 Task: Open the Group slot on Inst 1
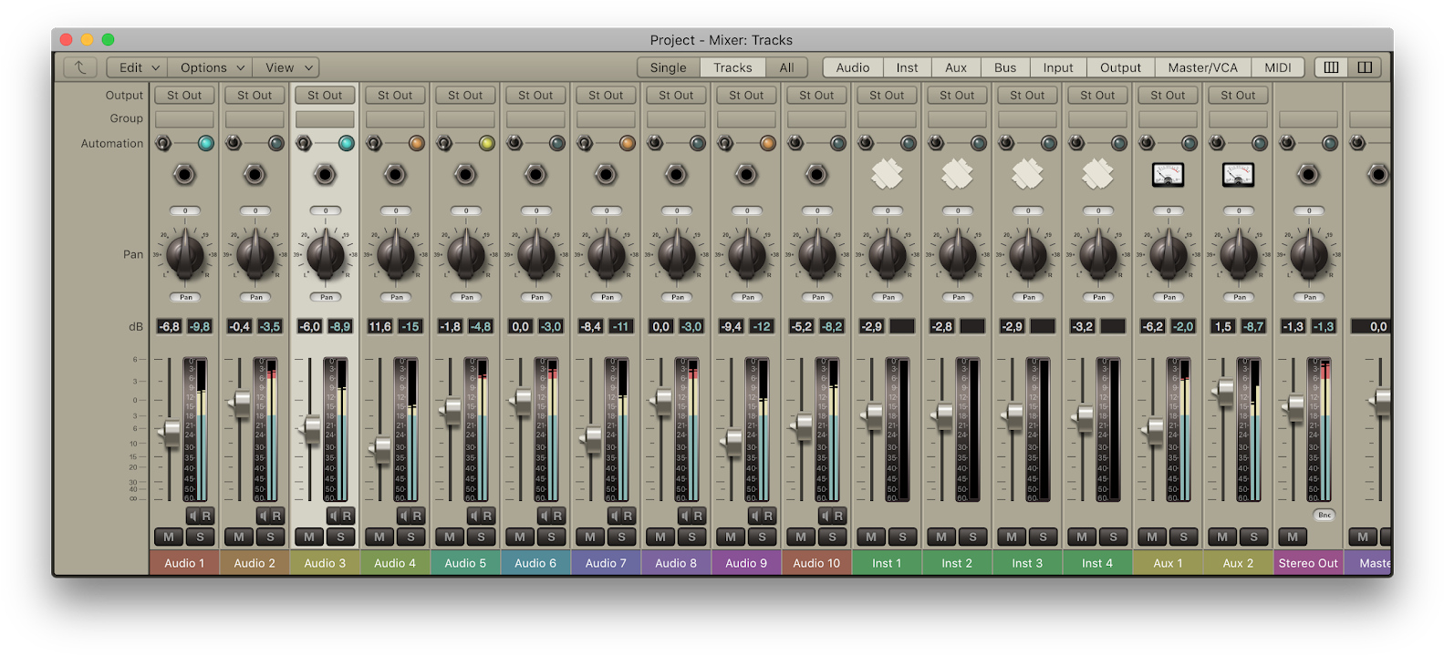coord(887,119)
